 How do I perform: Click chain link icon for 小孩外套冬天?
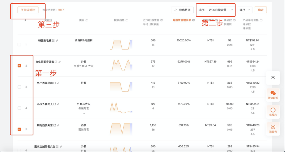pos(58,104)
